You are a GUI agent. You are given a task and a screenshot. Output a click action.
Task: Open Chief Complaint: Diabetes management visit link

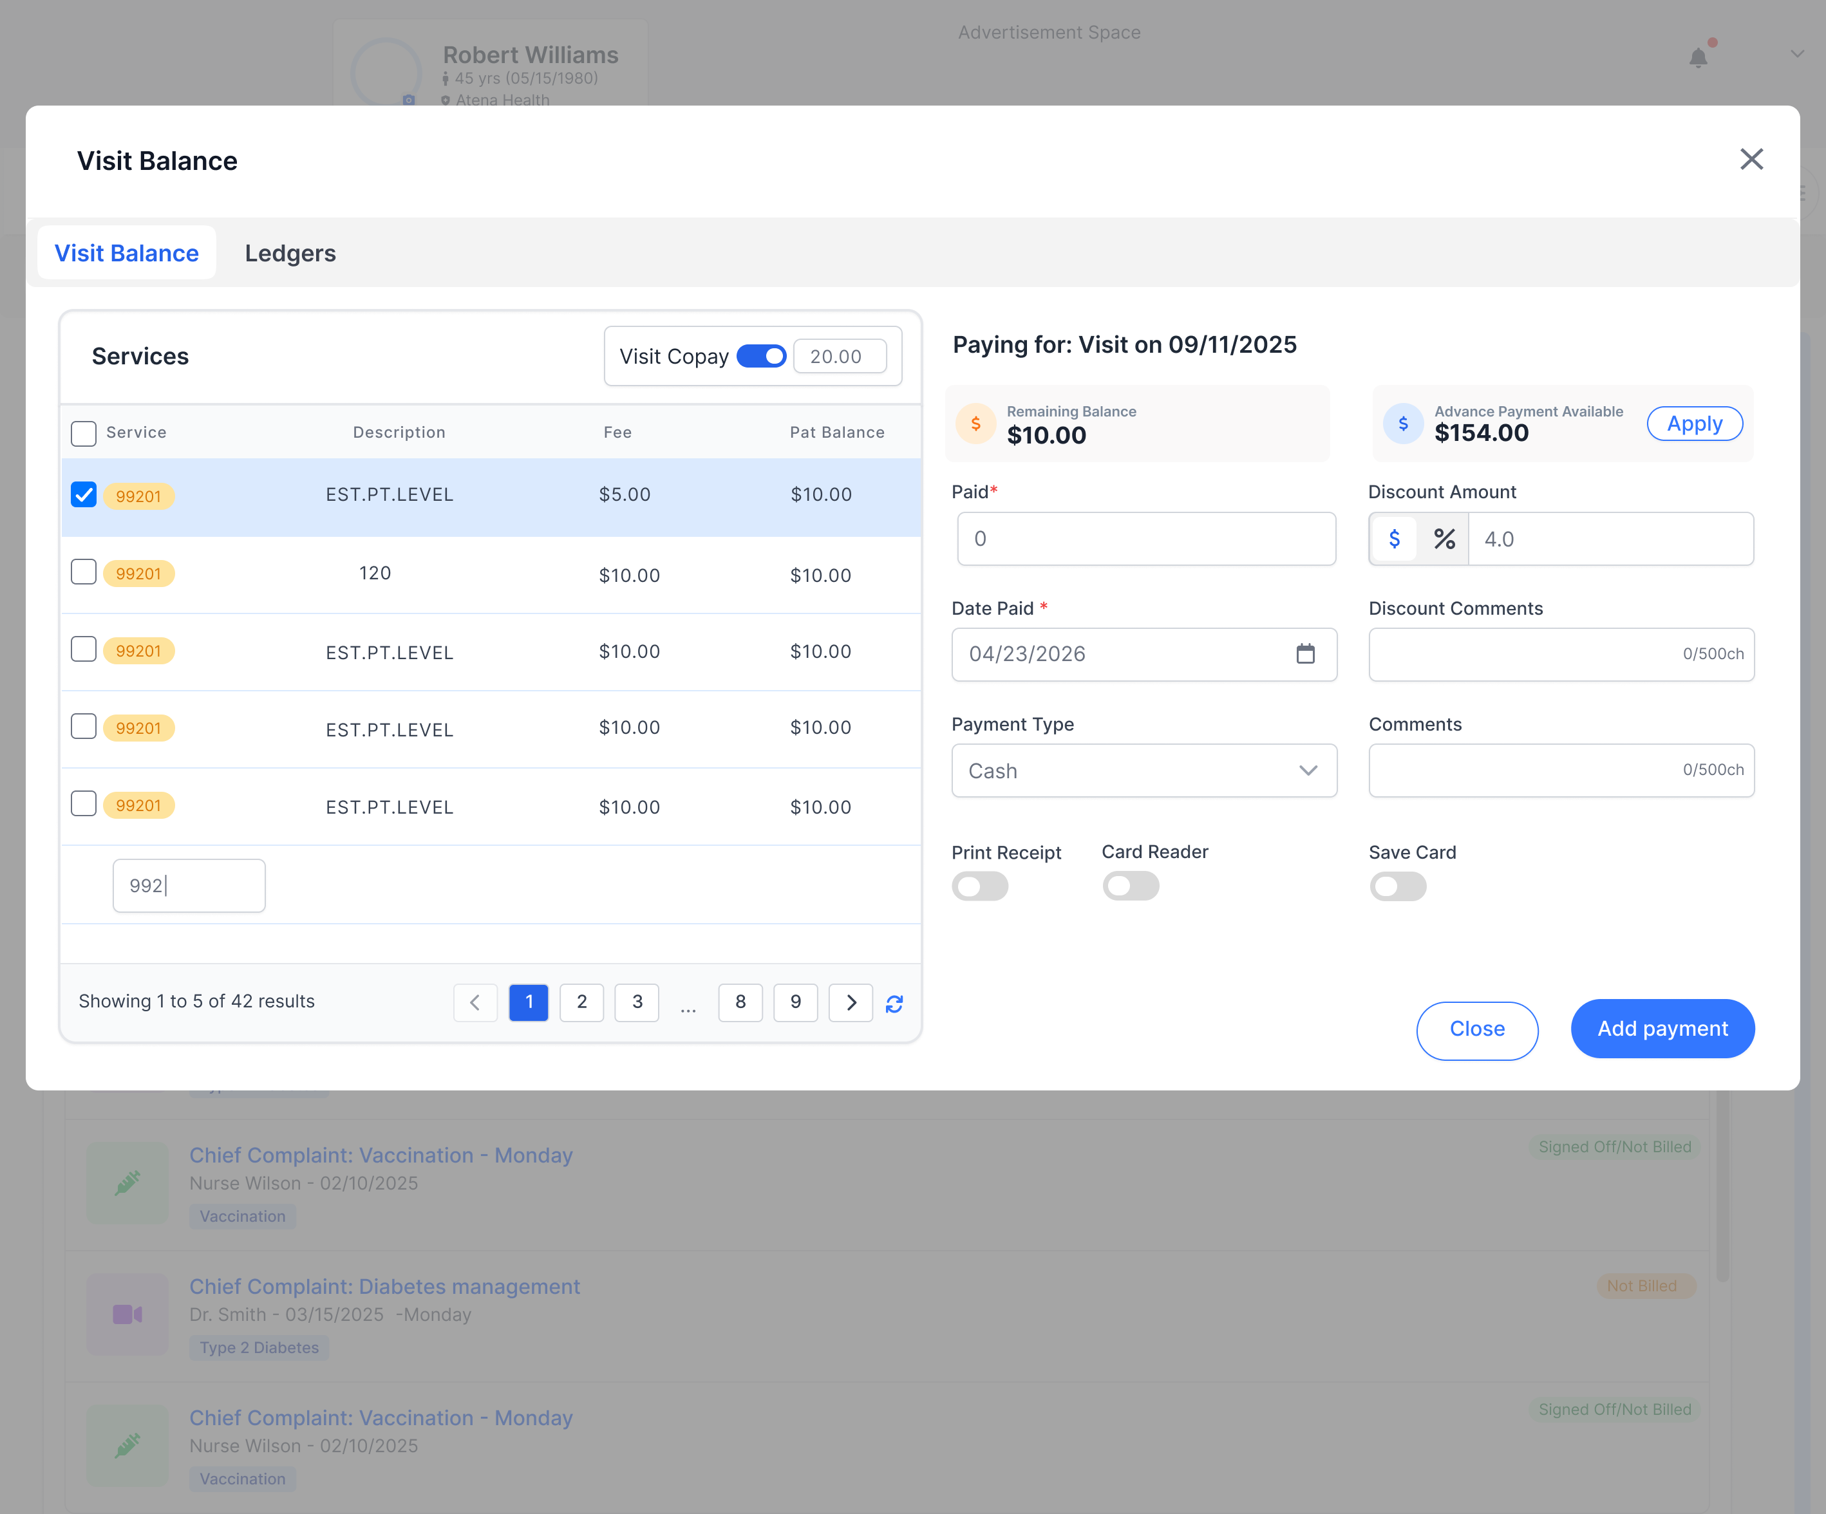pos(384,1286)
